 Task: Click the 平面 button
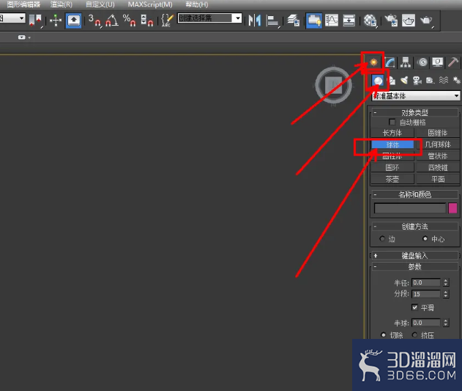coord(438,179)
